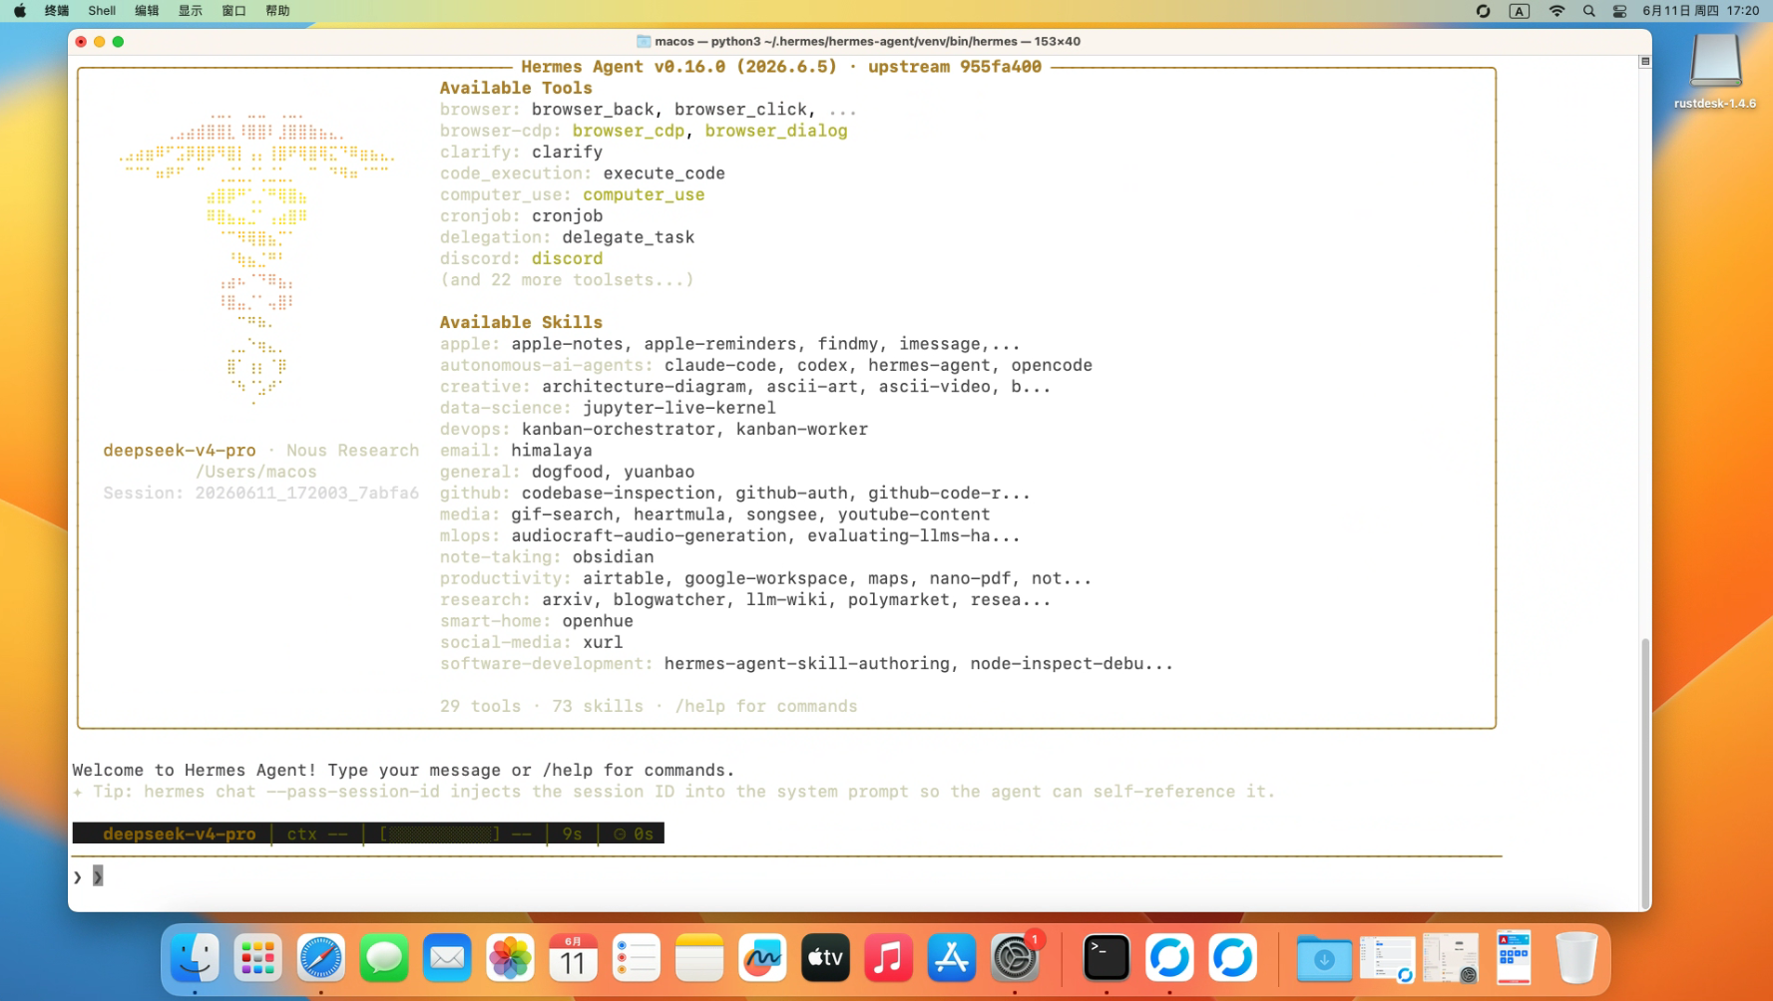Click the split pane icon
1773x1001 pixels.
(1645, 61)
